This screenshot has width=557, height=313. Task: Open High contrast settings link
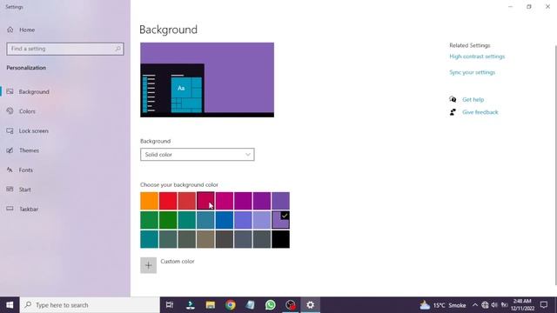(477, 57)
